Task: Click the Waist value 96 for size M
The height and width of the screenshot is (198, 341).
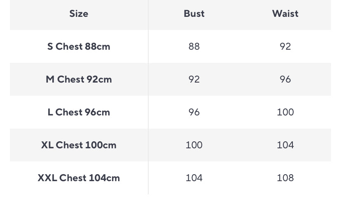Action: [x=285, y=79]
